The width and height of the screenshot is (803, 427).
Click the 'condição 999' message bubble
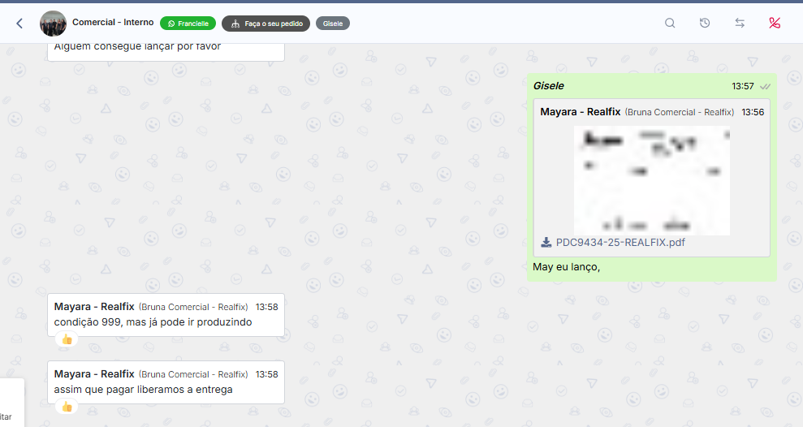[x=153, y=322]
